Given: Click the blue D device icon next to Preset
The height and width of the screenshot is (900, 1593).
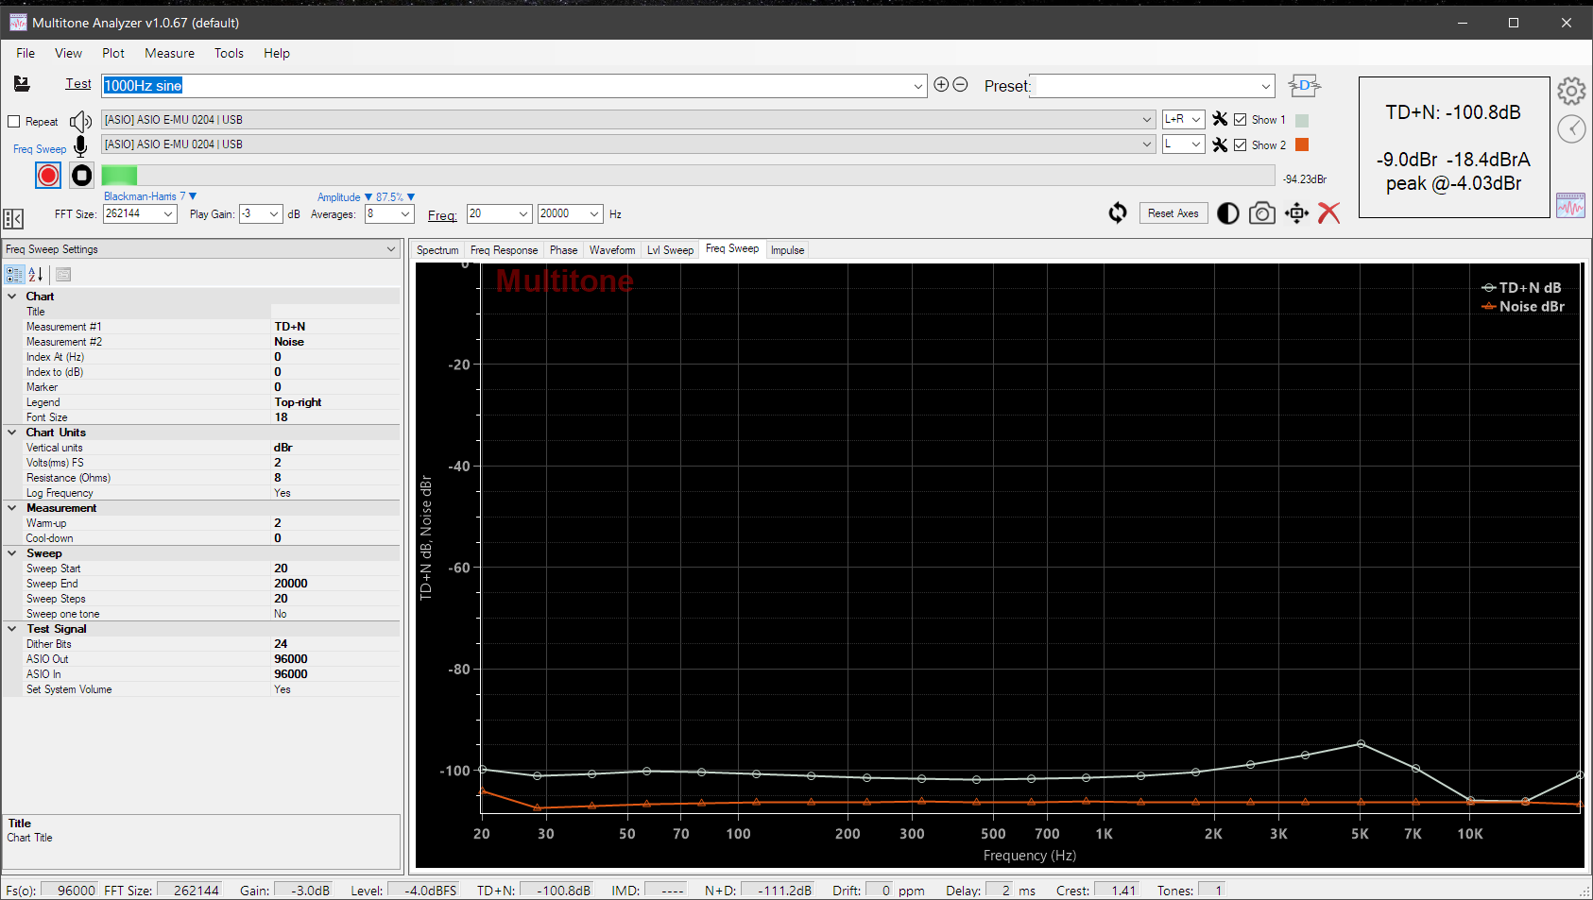Looking at the screenshot, I should click(1304, 85).
